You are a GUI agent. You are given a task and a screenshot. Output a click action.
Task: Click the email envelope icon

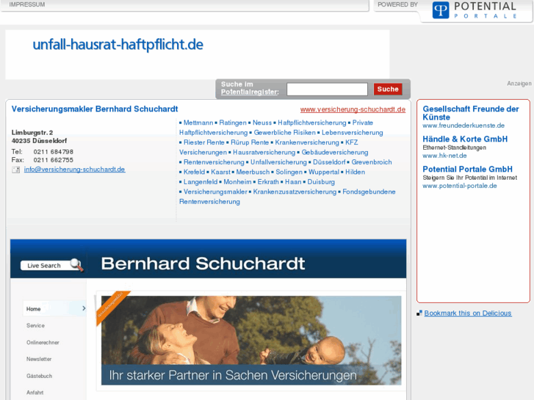(15, 170)
